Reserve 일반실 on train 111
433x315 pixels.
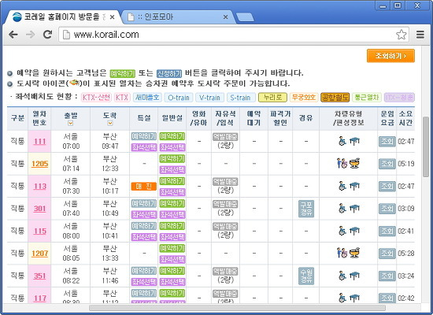point(172,136)
